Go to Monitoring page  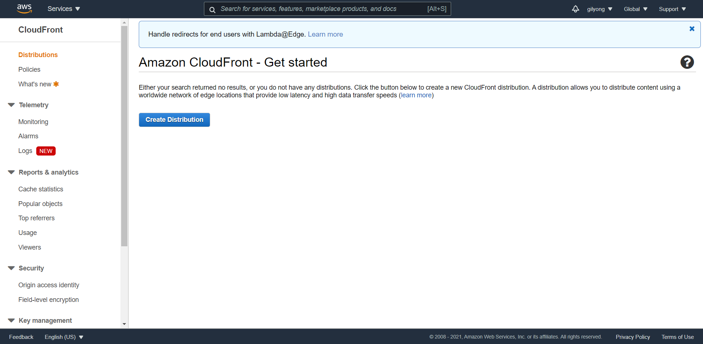coord(33,122)
